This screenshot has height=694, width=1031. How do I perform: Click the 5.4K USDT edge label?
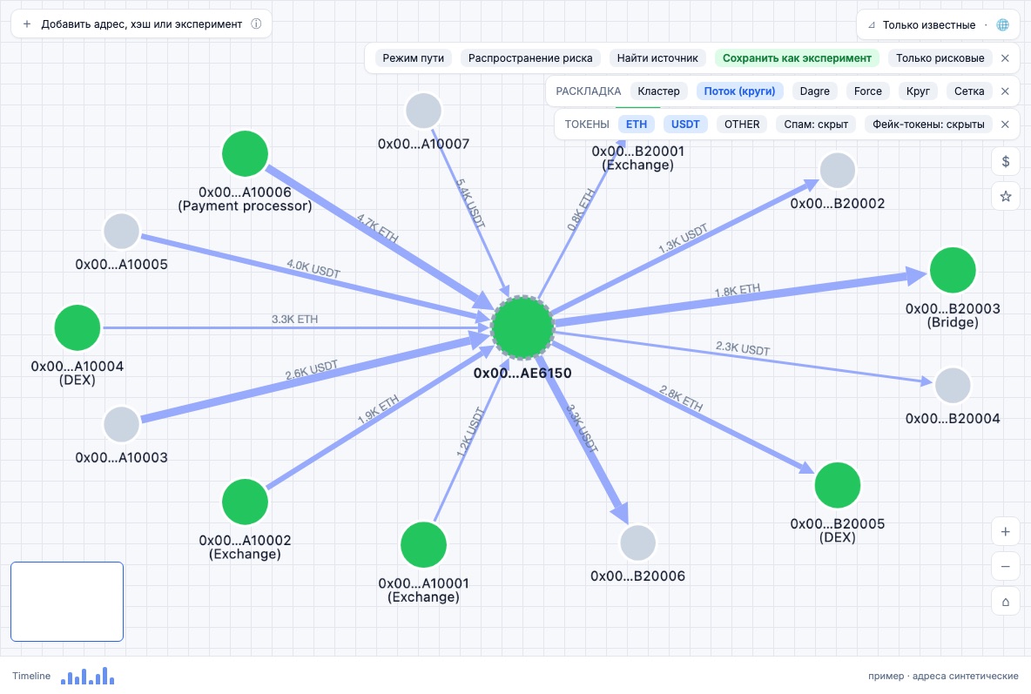(x=471, y=203)
